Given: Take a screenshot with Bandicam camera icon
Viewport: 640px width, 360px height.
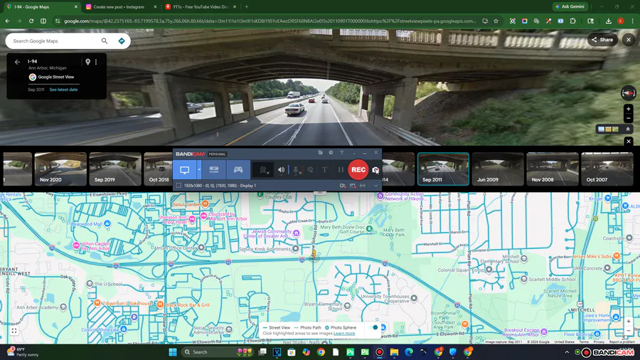Looking at the screenshot, I should pyautogui.click(x=375, y=170).
